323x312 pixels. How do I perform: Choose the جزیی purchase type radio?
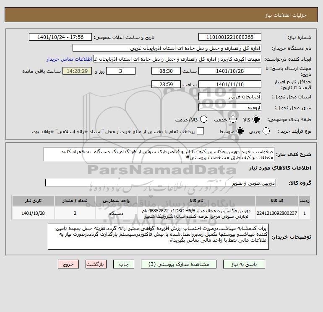tap(266, 131)
